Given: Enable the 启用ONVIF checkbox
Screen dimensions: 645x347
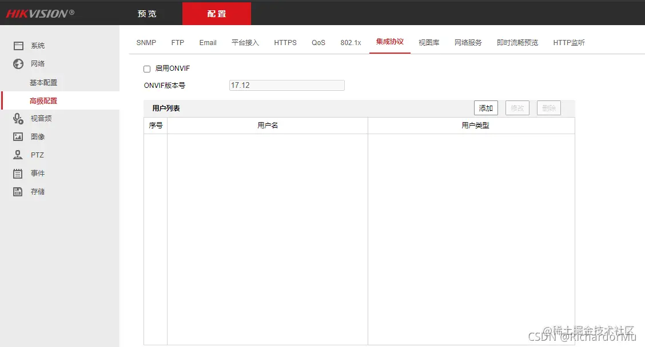Looking at the screenshot, I should (146, 68).
